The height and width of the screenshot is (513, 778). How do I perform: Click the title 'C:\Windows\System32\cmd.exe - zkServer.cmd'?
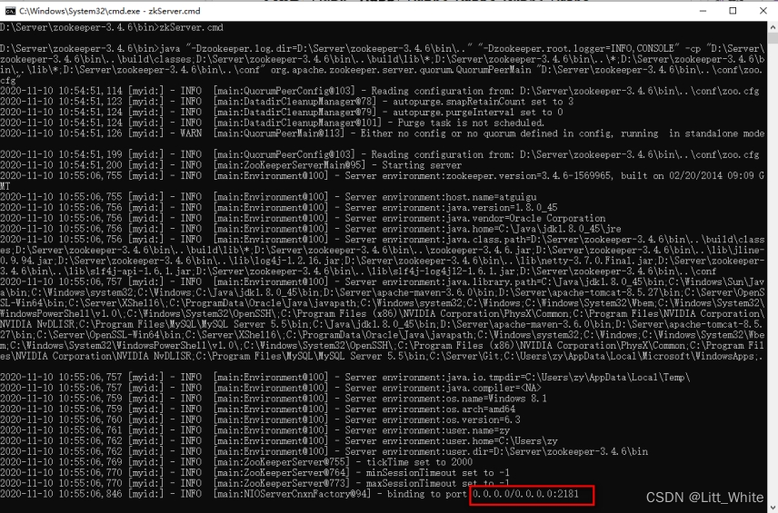(x=110, y=11)
